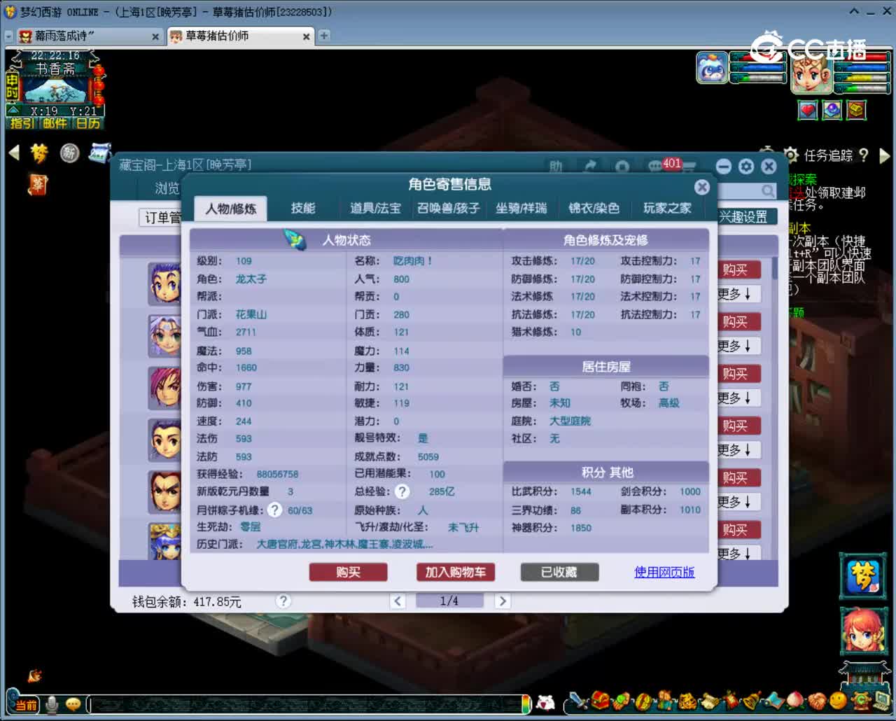
Task: Click the 藏宝阁 share arrow icon
Action: click(589, 166)
